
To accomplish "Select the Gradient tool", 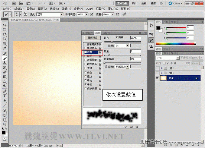I will (4, 77).
